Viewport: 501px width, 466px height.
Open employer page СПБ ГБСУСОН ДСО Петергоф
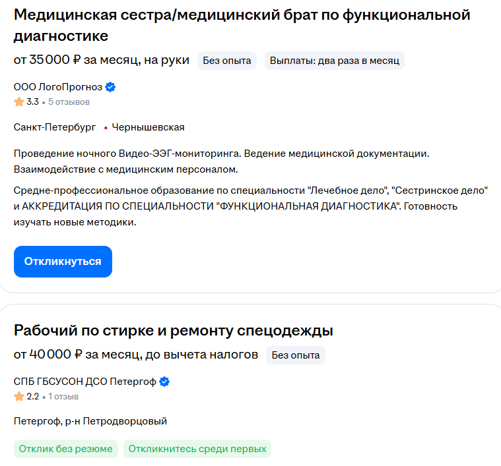pyautogui.click(x=84, y=382)
